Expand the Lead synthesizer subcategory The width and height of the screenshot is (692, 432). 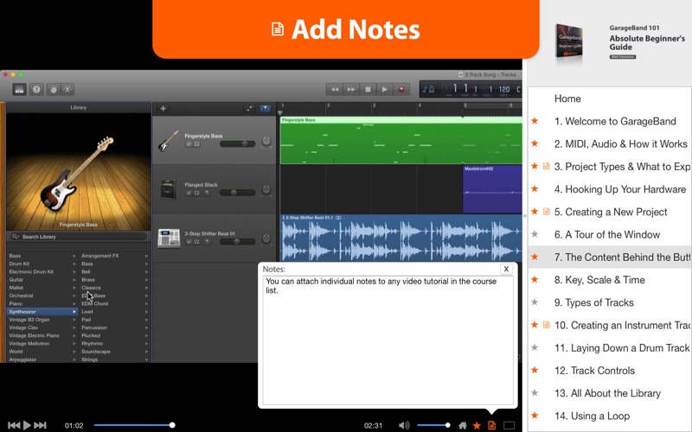[x=112, y=311]
